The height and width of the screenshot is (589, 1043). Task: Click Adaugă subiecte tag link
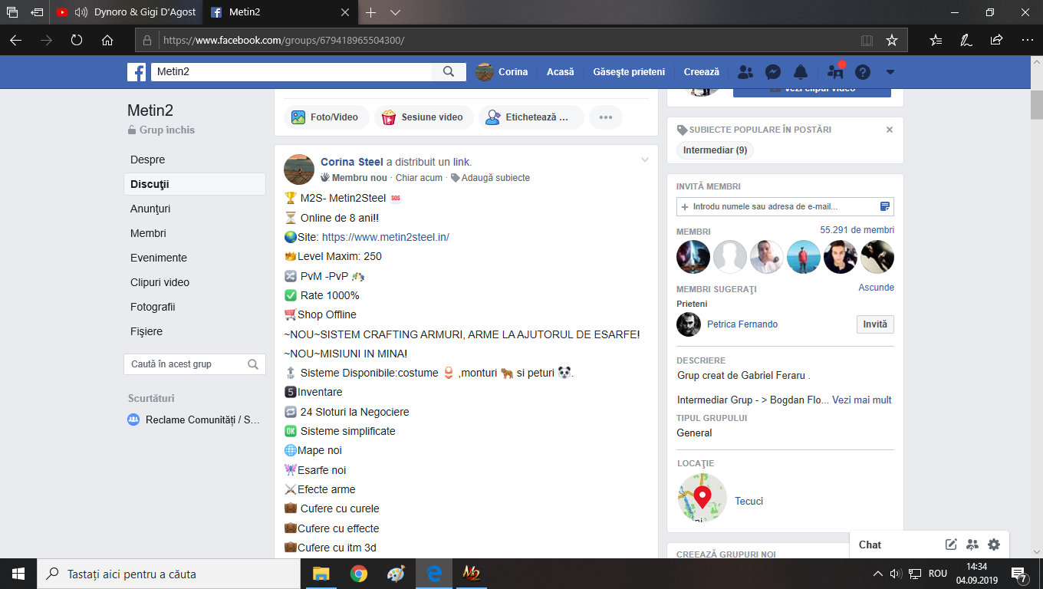(490, 177)
